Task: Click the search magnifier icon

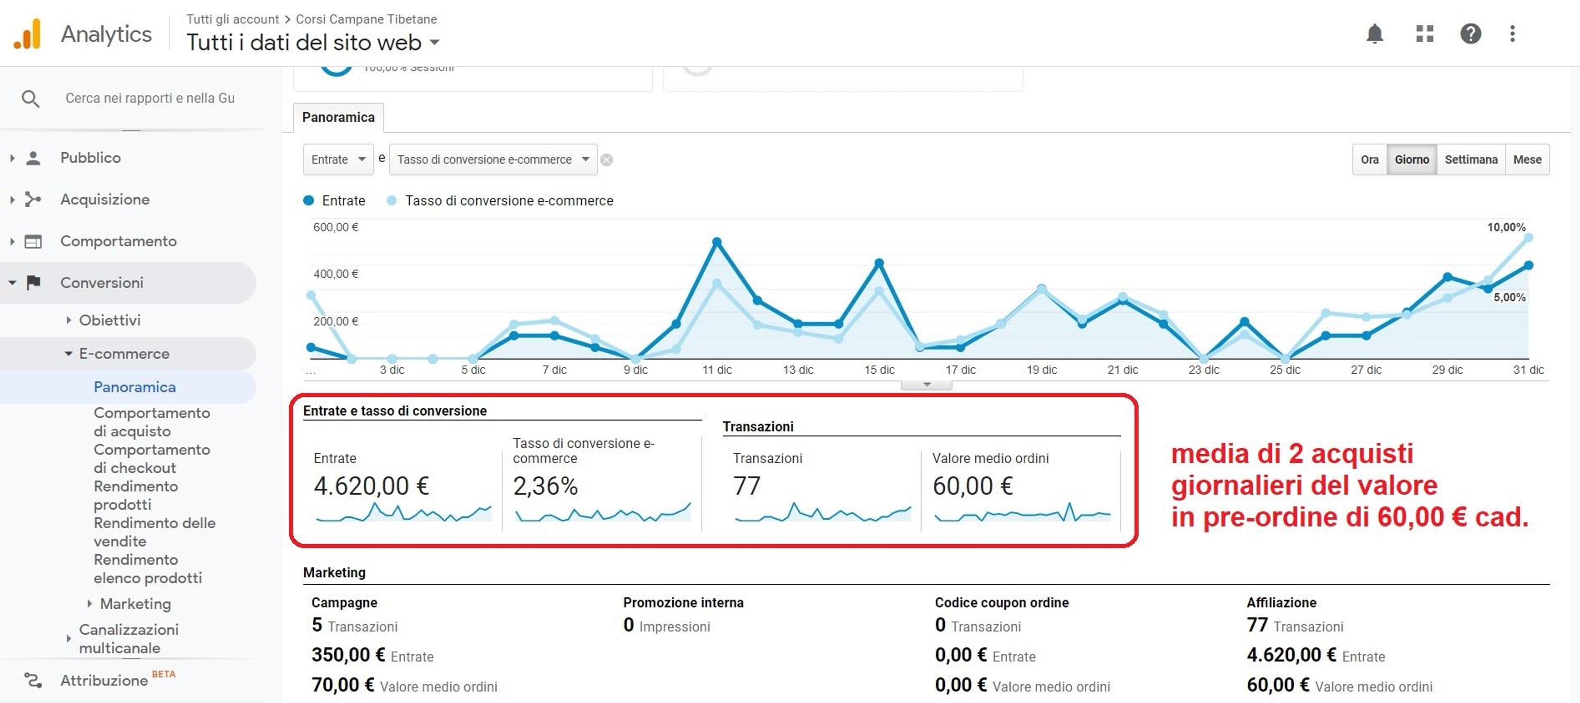Action: tap(30, 99)
